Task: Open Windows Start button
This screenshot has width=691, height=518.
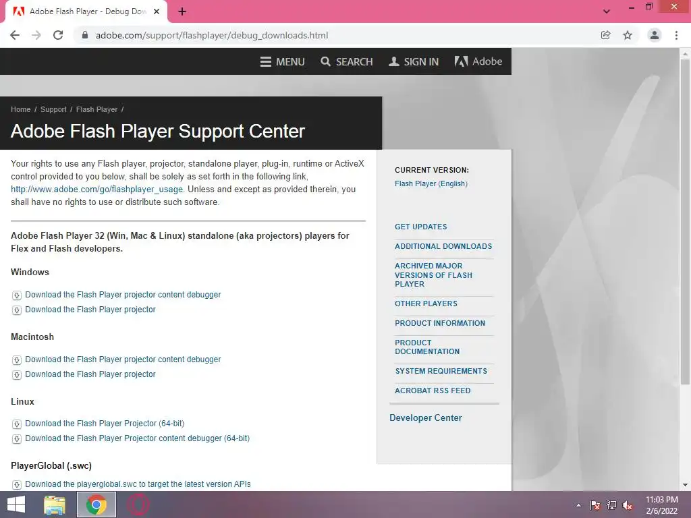Action: click(x=16, y=505)
